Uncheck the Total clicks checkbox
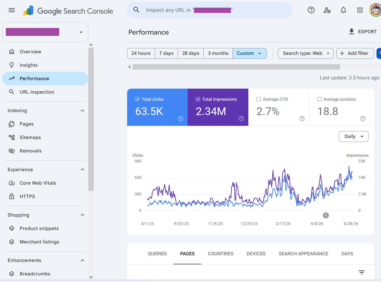 click(x=137, y=99)
